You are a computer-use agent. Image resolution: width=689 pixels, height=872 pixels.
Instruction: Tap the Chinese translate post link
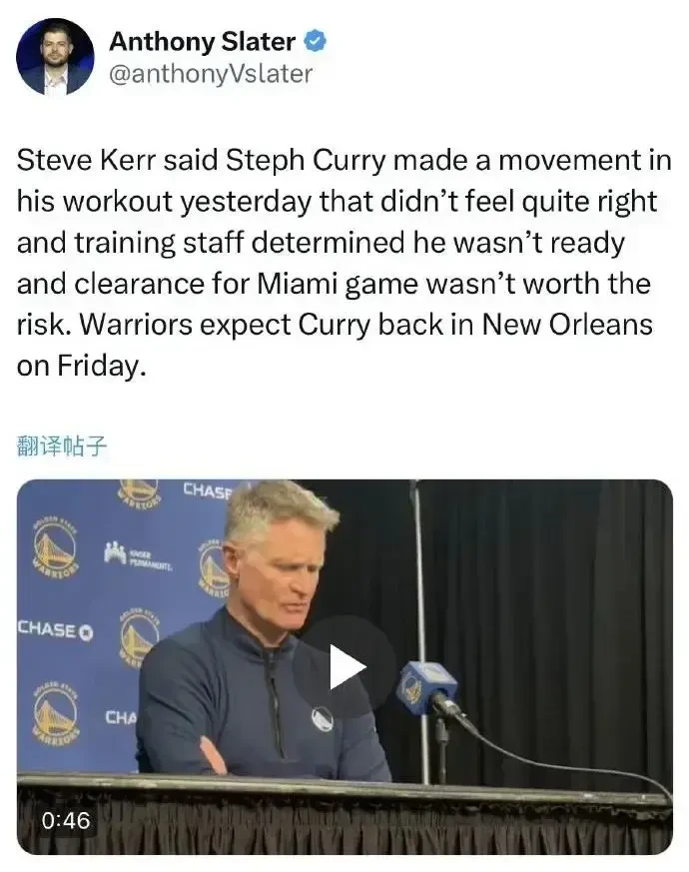pos(62,445)
